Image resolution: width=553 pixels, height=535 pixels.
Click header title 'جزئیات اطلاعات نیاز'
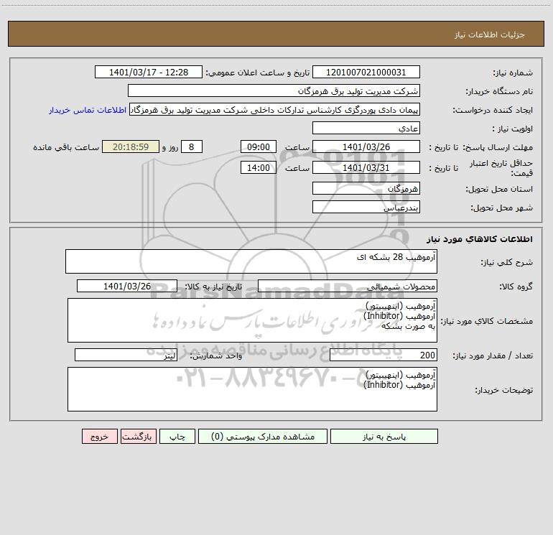click(490, 34)
